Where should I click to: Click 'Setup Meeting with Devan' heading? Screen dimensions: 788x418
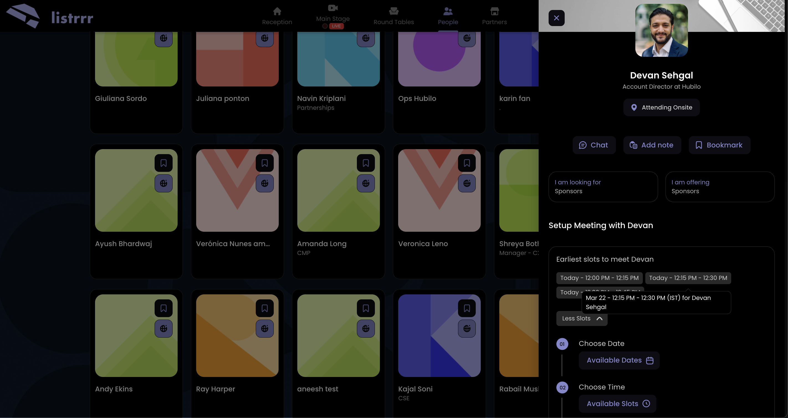[x=600, y=226]
